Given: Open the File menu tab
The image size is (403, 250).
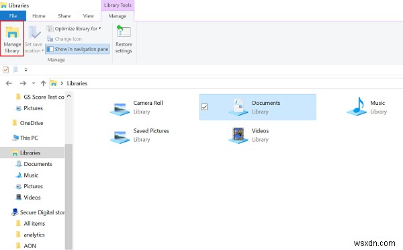Looking at the screenshot, I should 13,16.
